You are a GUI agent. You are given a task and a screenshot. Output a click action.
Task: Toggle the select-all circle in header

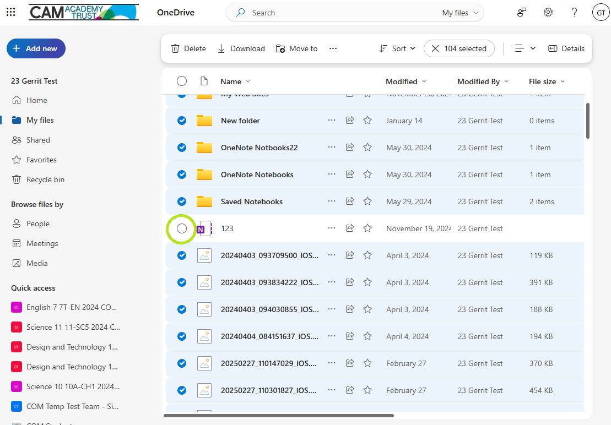[x=182, y=81]
